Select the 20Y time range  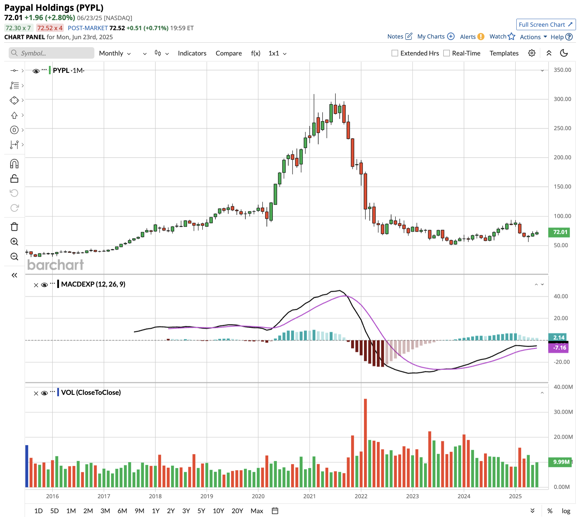237,511
